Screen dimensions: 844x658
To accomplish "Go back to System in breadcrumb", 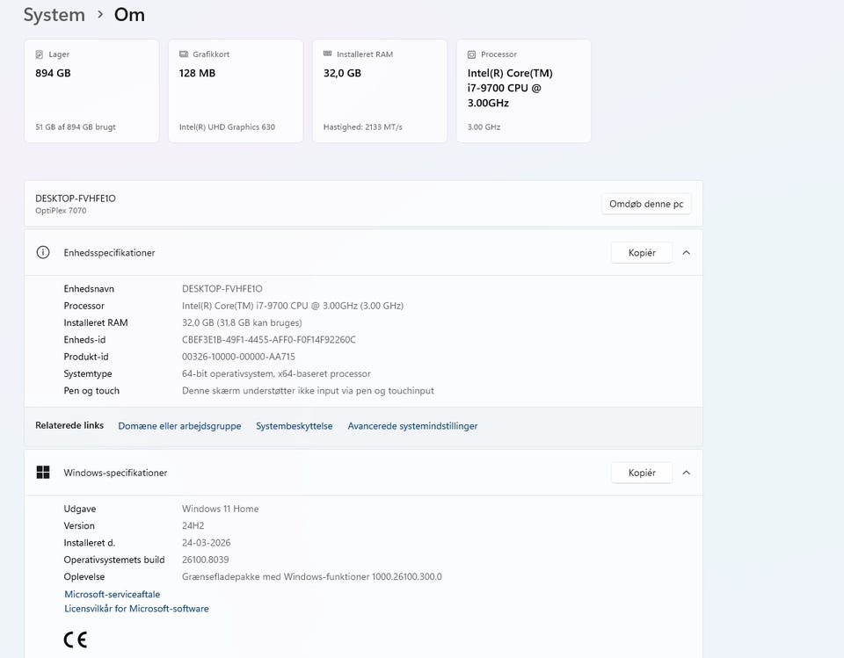I will (x=54, y=15).
